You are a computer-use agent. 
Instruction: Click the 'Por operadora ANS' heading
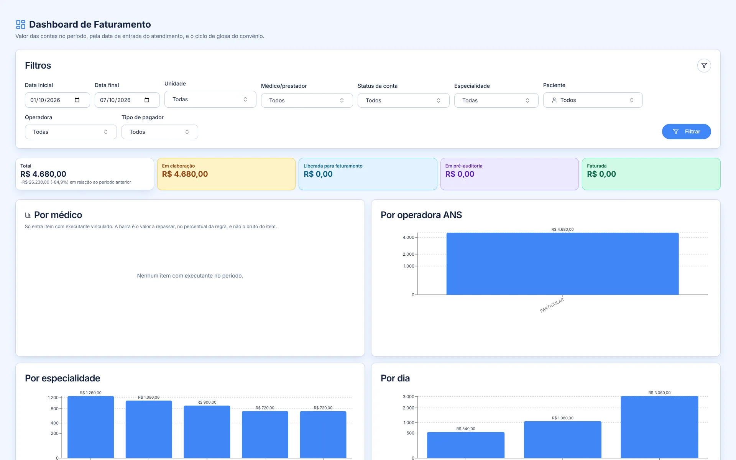click(421, 215)
